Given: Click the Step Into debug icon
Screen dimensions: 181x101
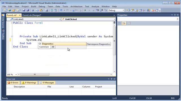Looking at the screenshot, I should coord(97,10).
